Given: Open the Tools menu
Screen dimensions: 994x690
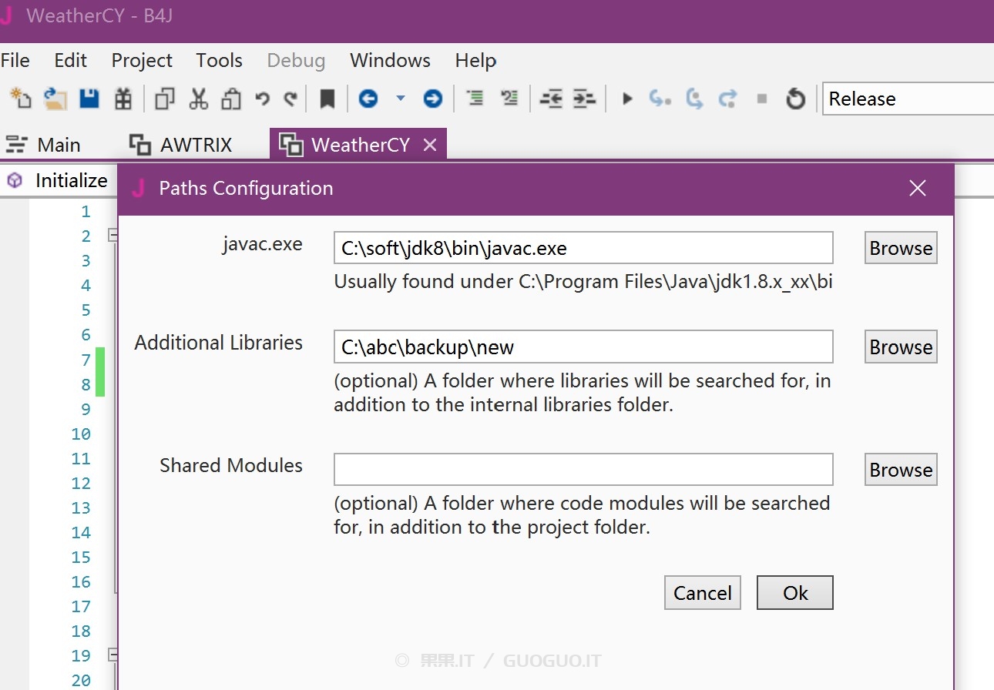Looking at the screenshot, I should point(219,60).
